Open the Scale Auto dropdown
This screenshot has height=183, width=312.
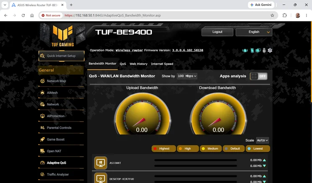pyautogui.click(x=262, y=140)
